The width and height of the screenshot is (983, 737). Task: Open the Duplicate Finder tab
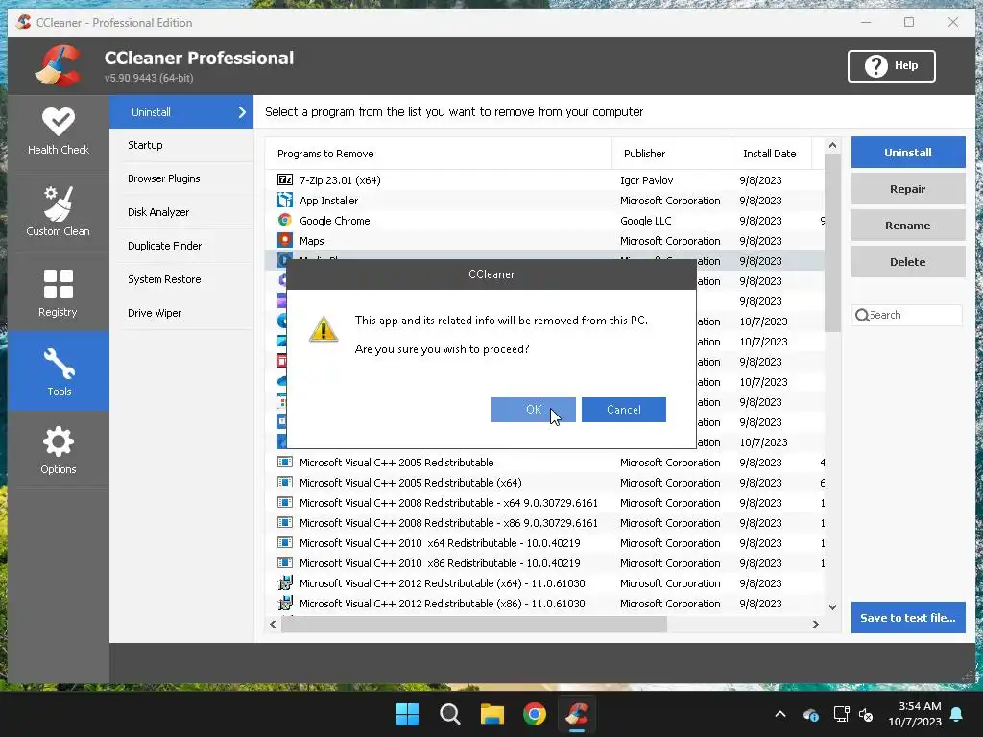(181, 246)
